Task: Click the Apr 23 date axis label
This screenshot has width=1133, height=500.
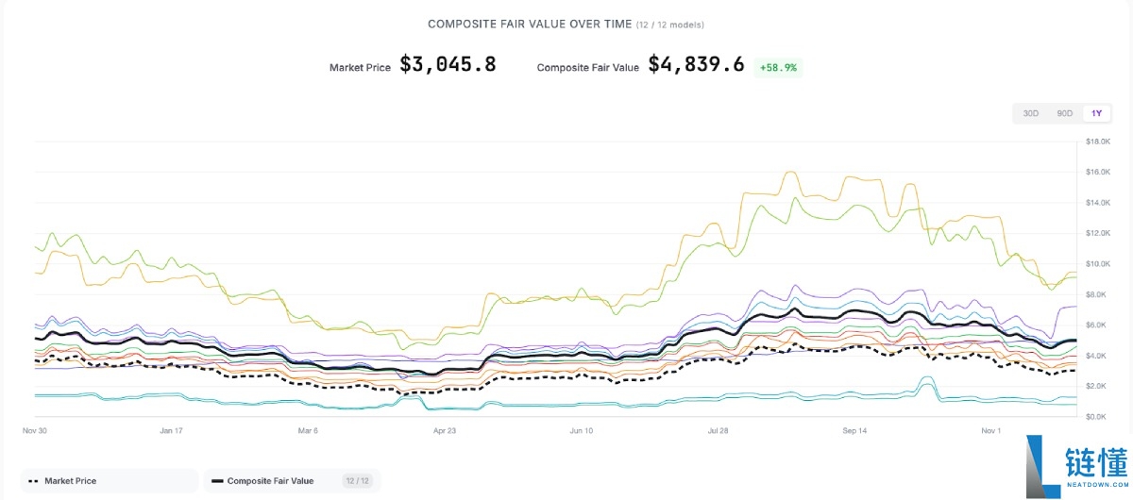Action: point(445,430)
